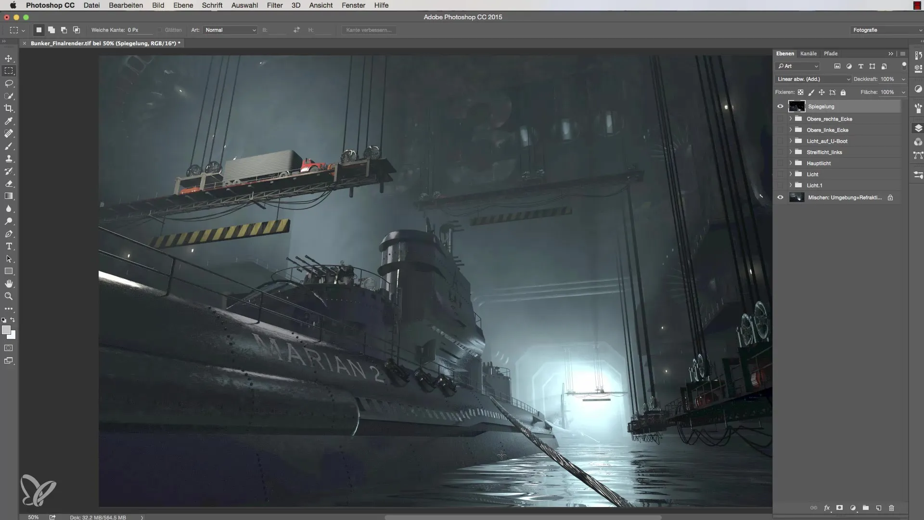The width and height of the screenshot is (924, 520).
Task: Select the Brush tool
Action: [9, 146]
